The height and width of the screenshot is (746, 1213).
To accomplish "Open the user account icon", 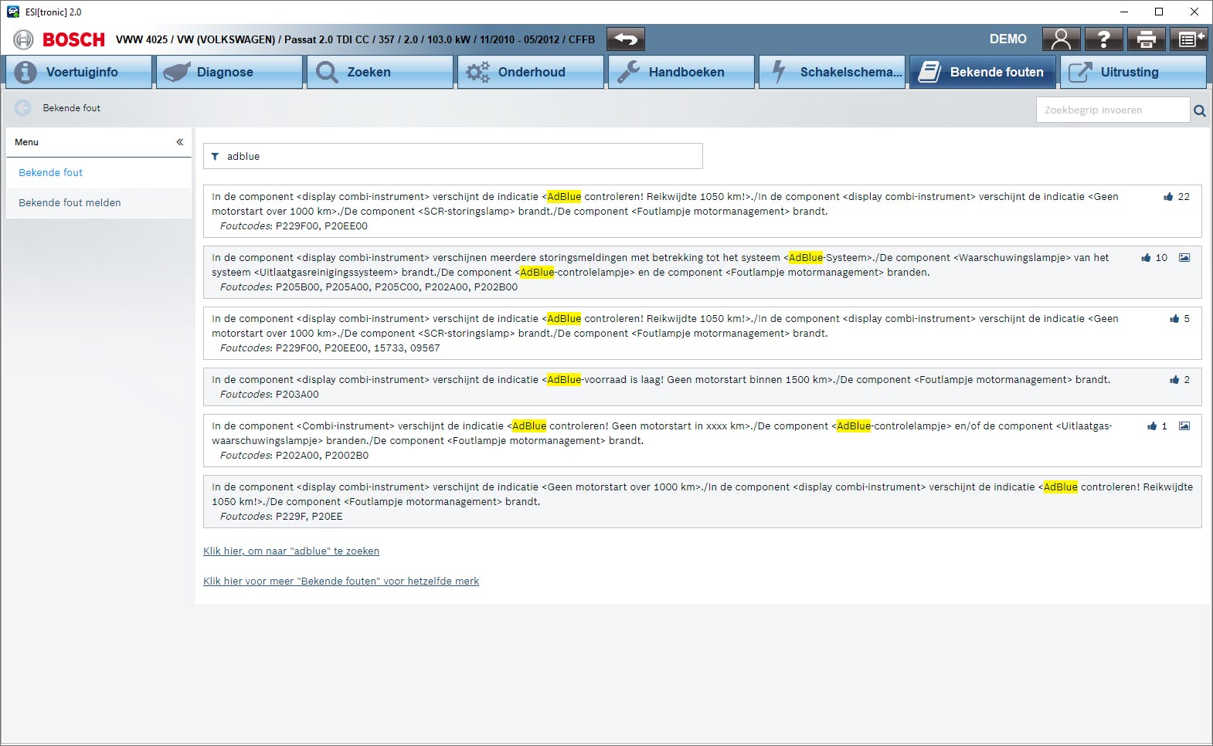I will point(1061,39).
